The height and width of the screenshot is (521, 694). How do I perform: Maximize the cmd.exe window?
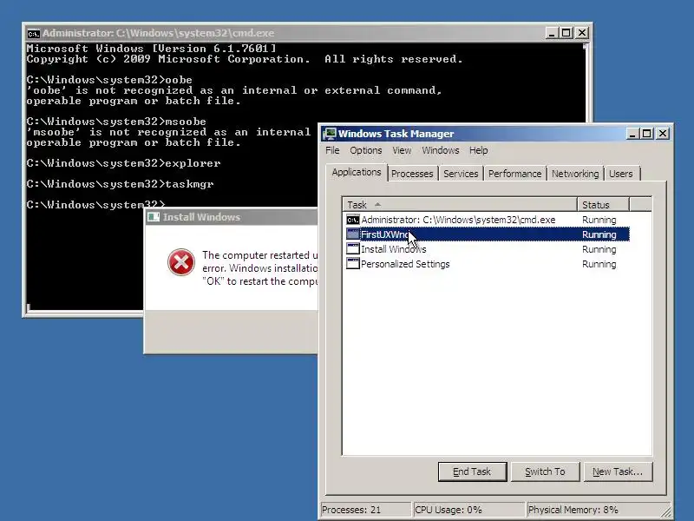(x=566, y=33)
